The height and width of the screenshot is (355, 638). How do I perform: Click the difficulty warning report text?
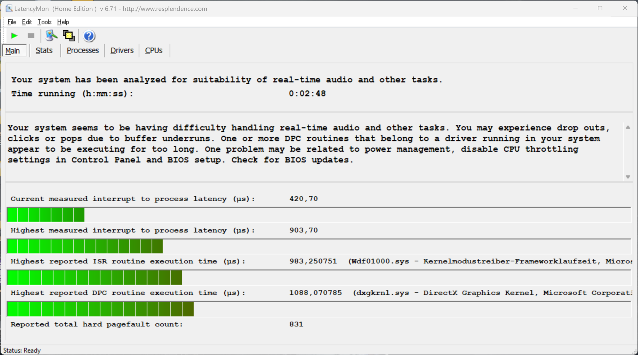coord(309,144)
